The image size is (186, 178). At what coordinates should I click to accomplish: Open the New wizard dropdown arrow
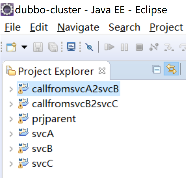click(24, 47)
